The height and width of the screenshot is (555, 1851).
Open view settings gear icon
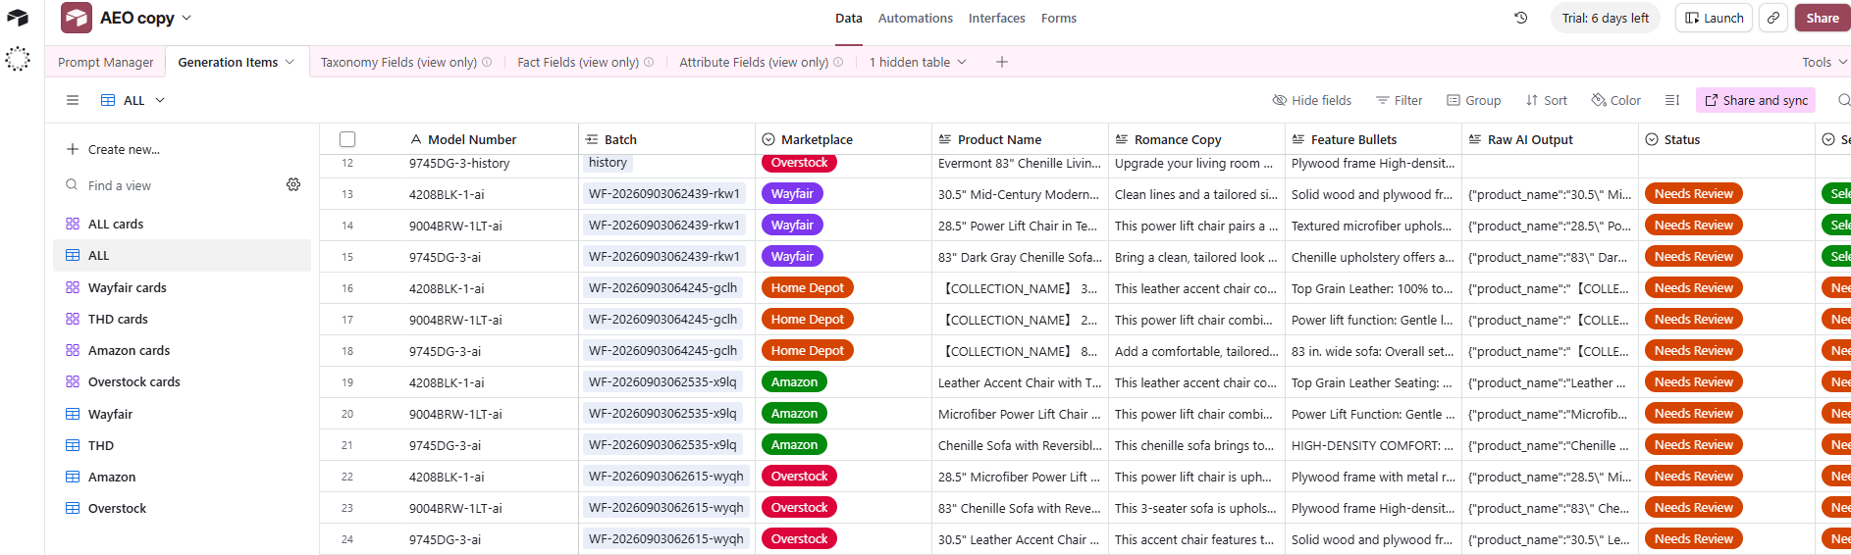(x=293, y=184)
